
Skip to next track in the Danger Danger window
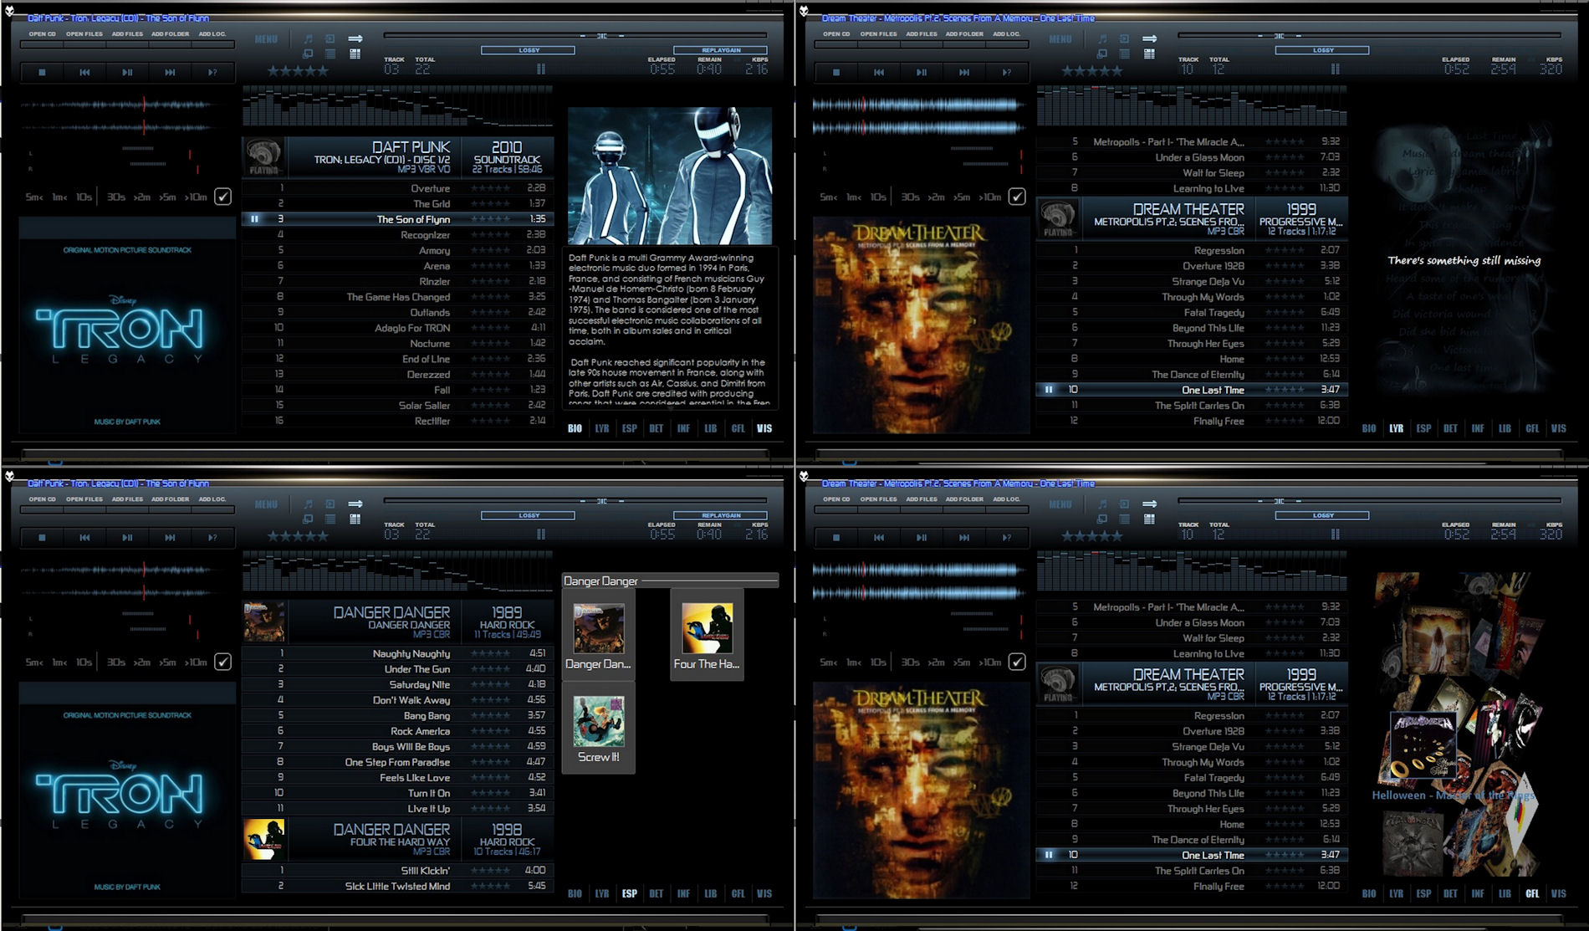click(x=170, y=538)
